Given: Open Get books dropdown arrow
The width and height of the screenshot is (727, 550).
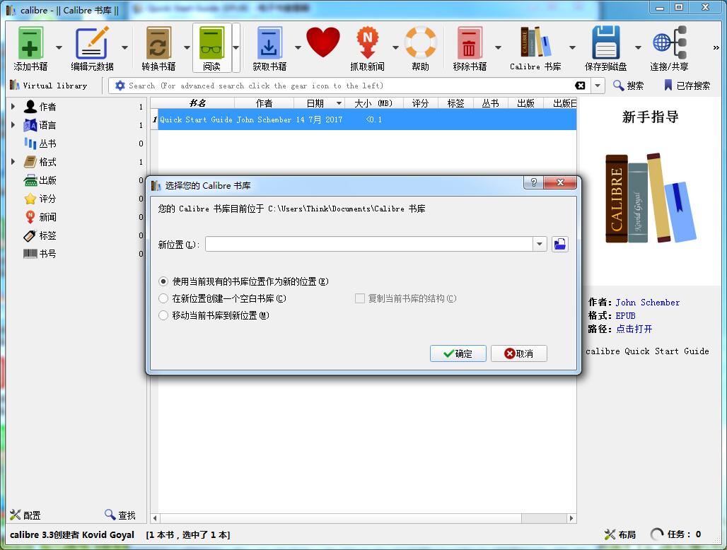Looking at the screenshot, I should (298, 48).
